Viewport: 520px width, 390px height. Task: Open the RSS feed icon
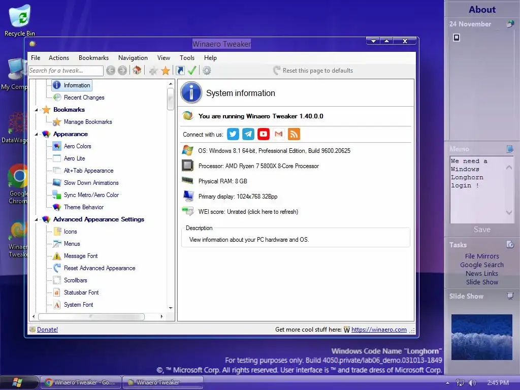click(294, 134)
